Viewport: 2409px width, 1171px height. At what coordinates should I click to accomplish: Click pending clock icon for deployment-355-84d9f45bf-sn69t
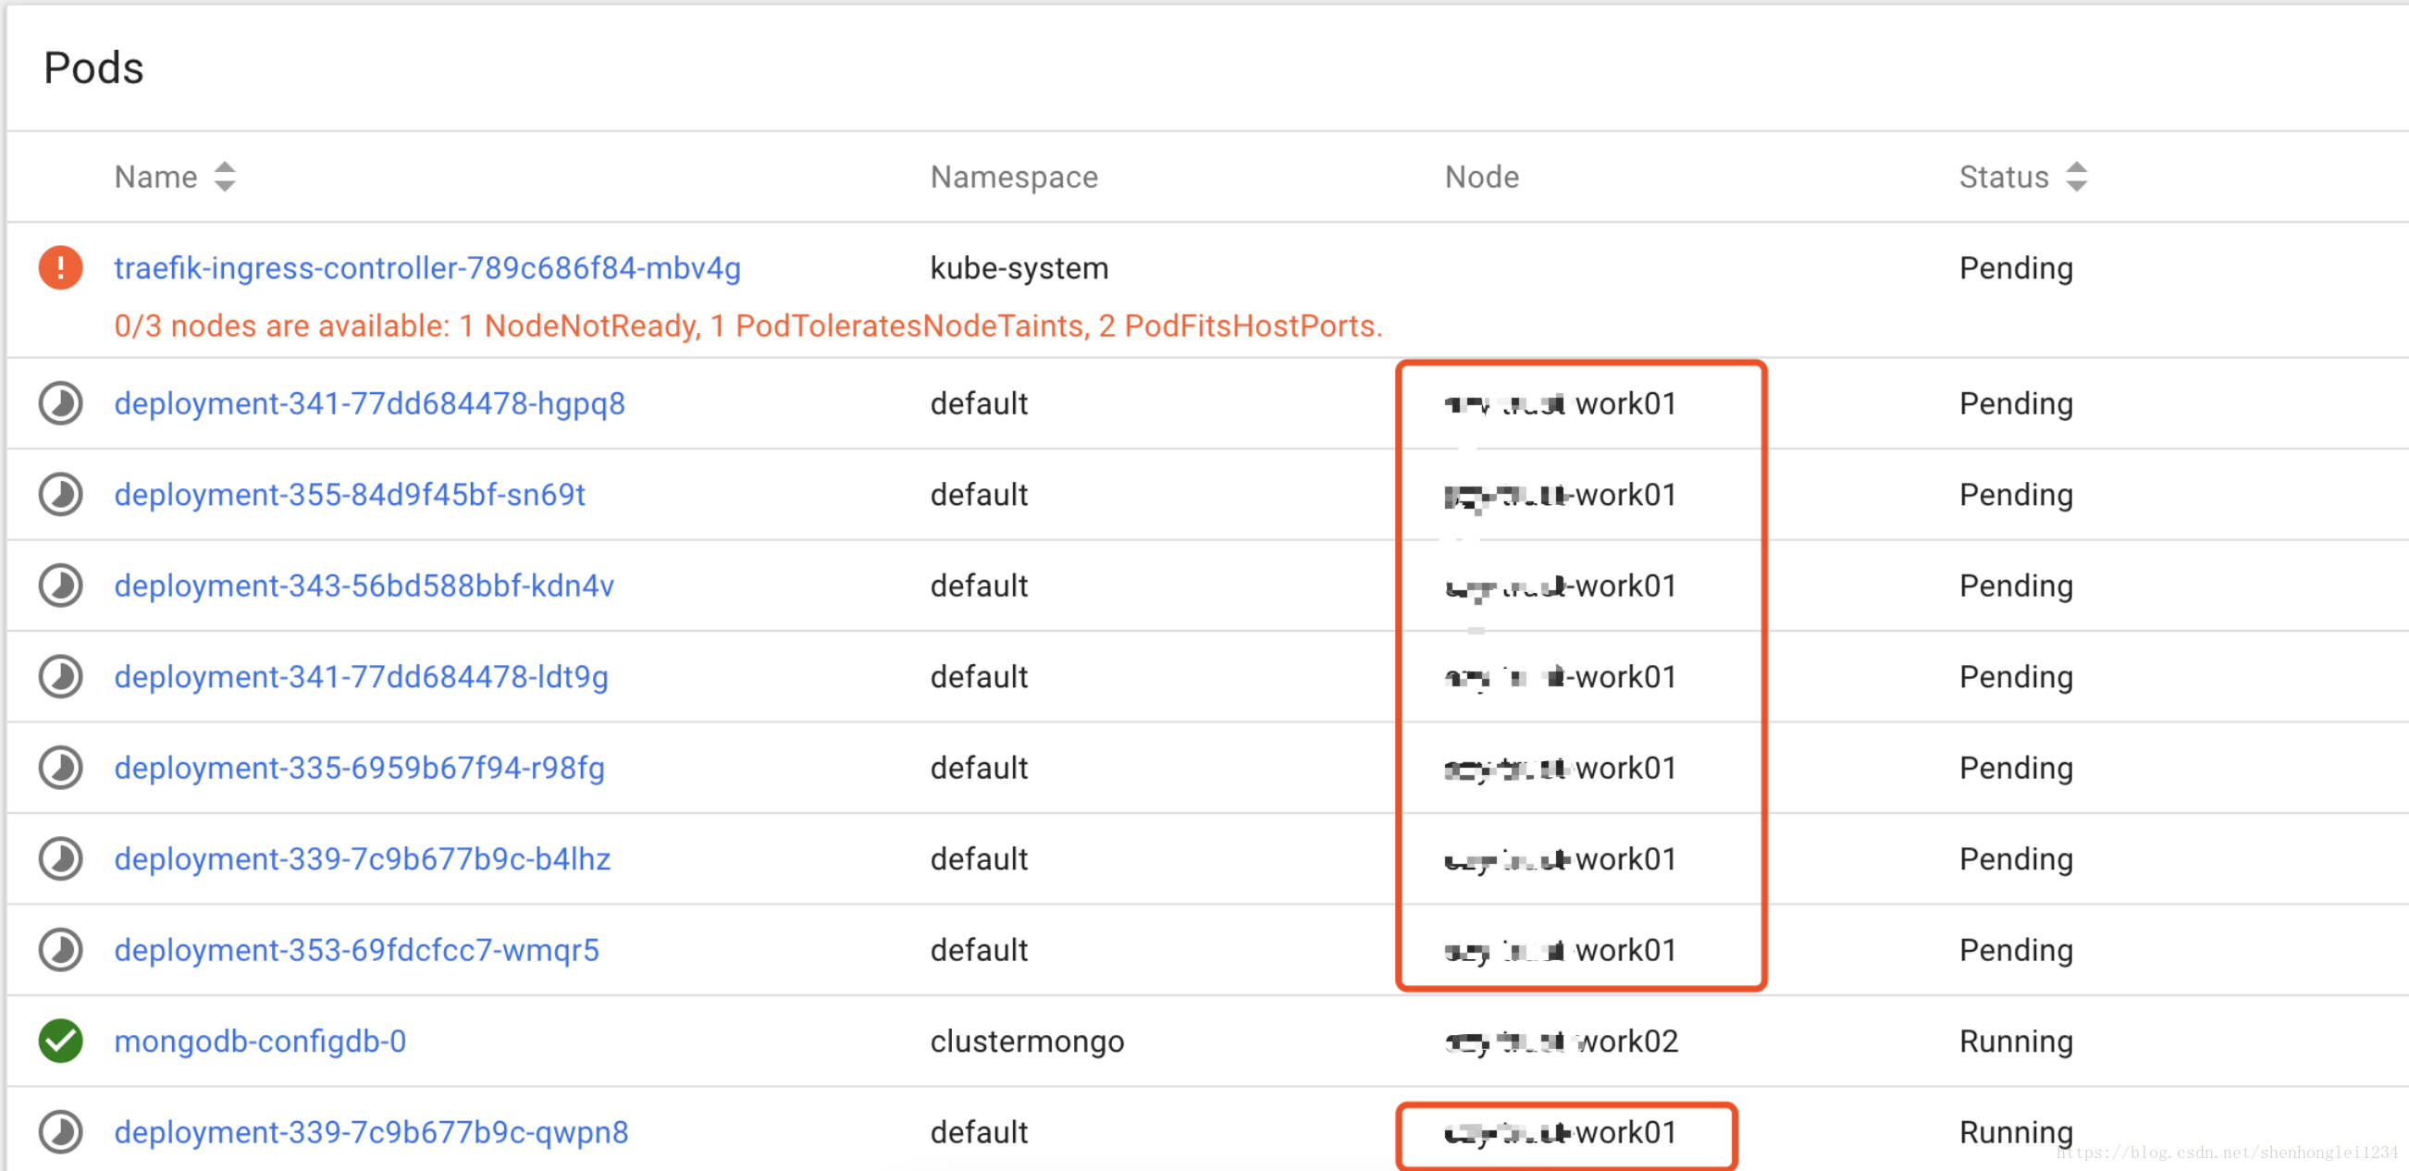[x=61, y=494]
